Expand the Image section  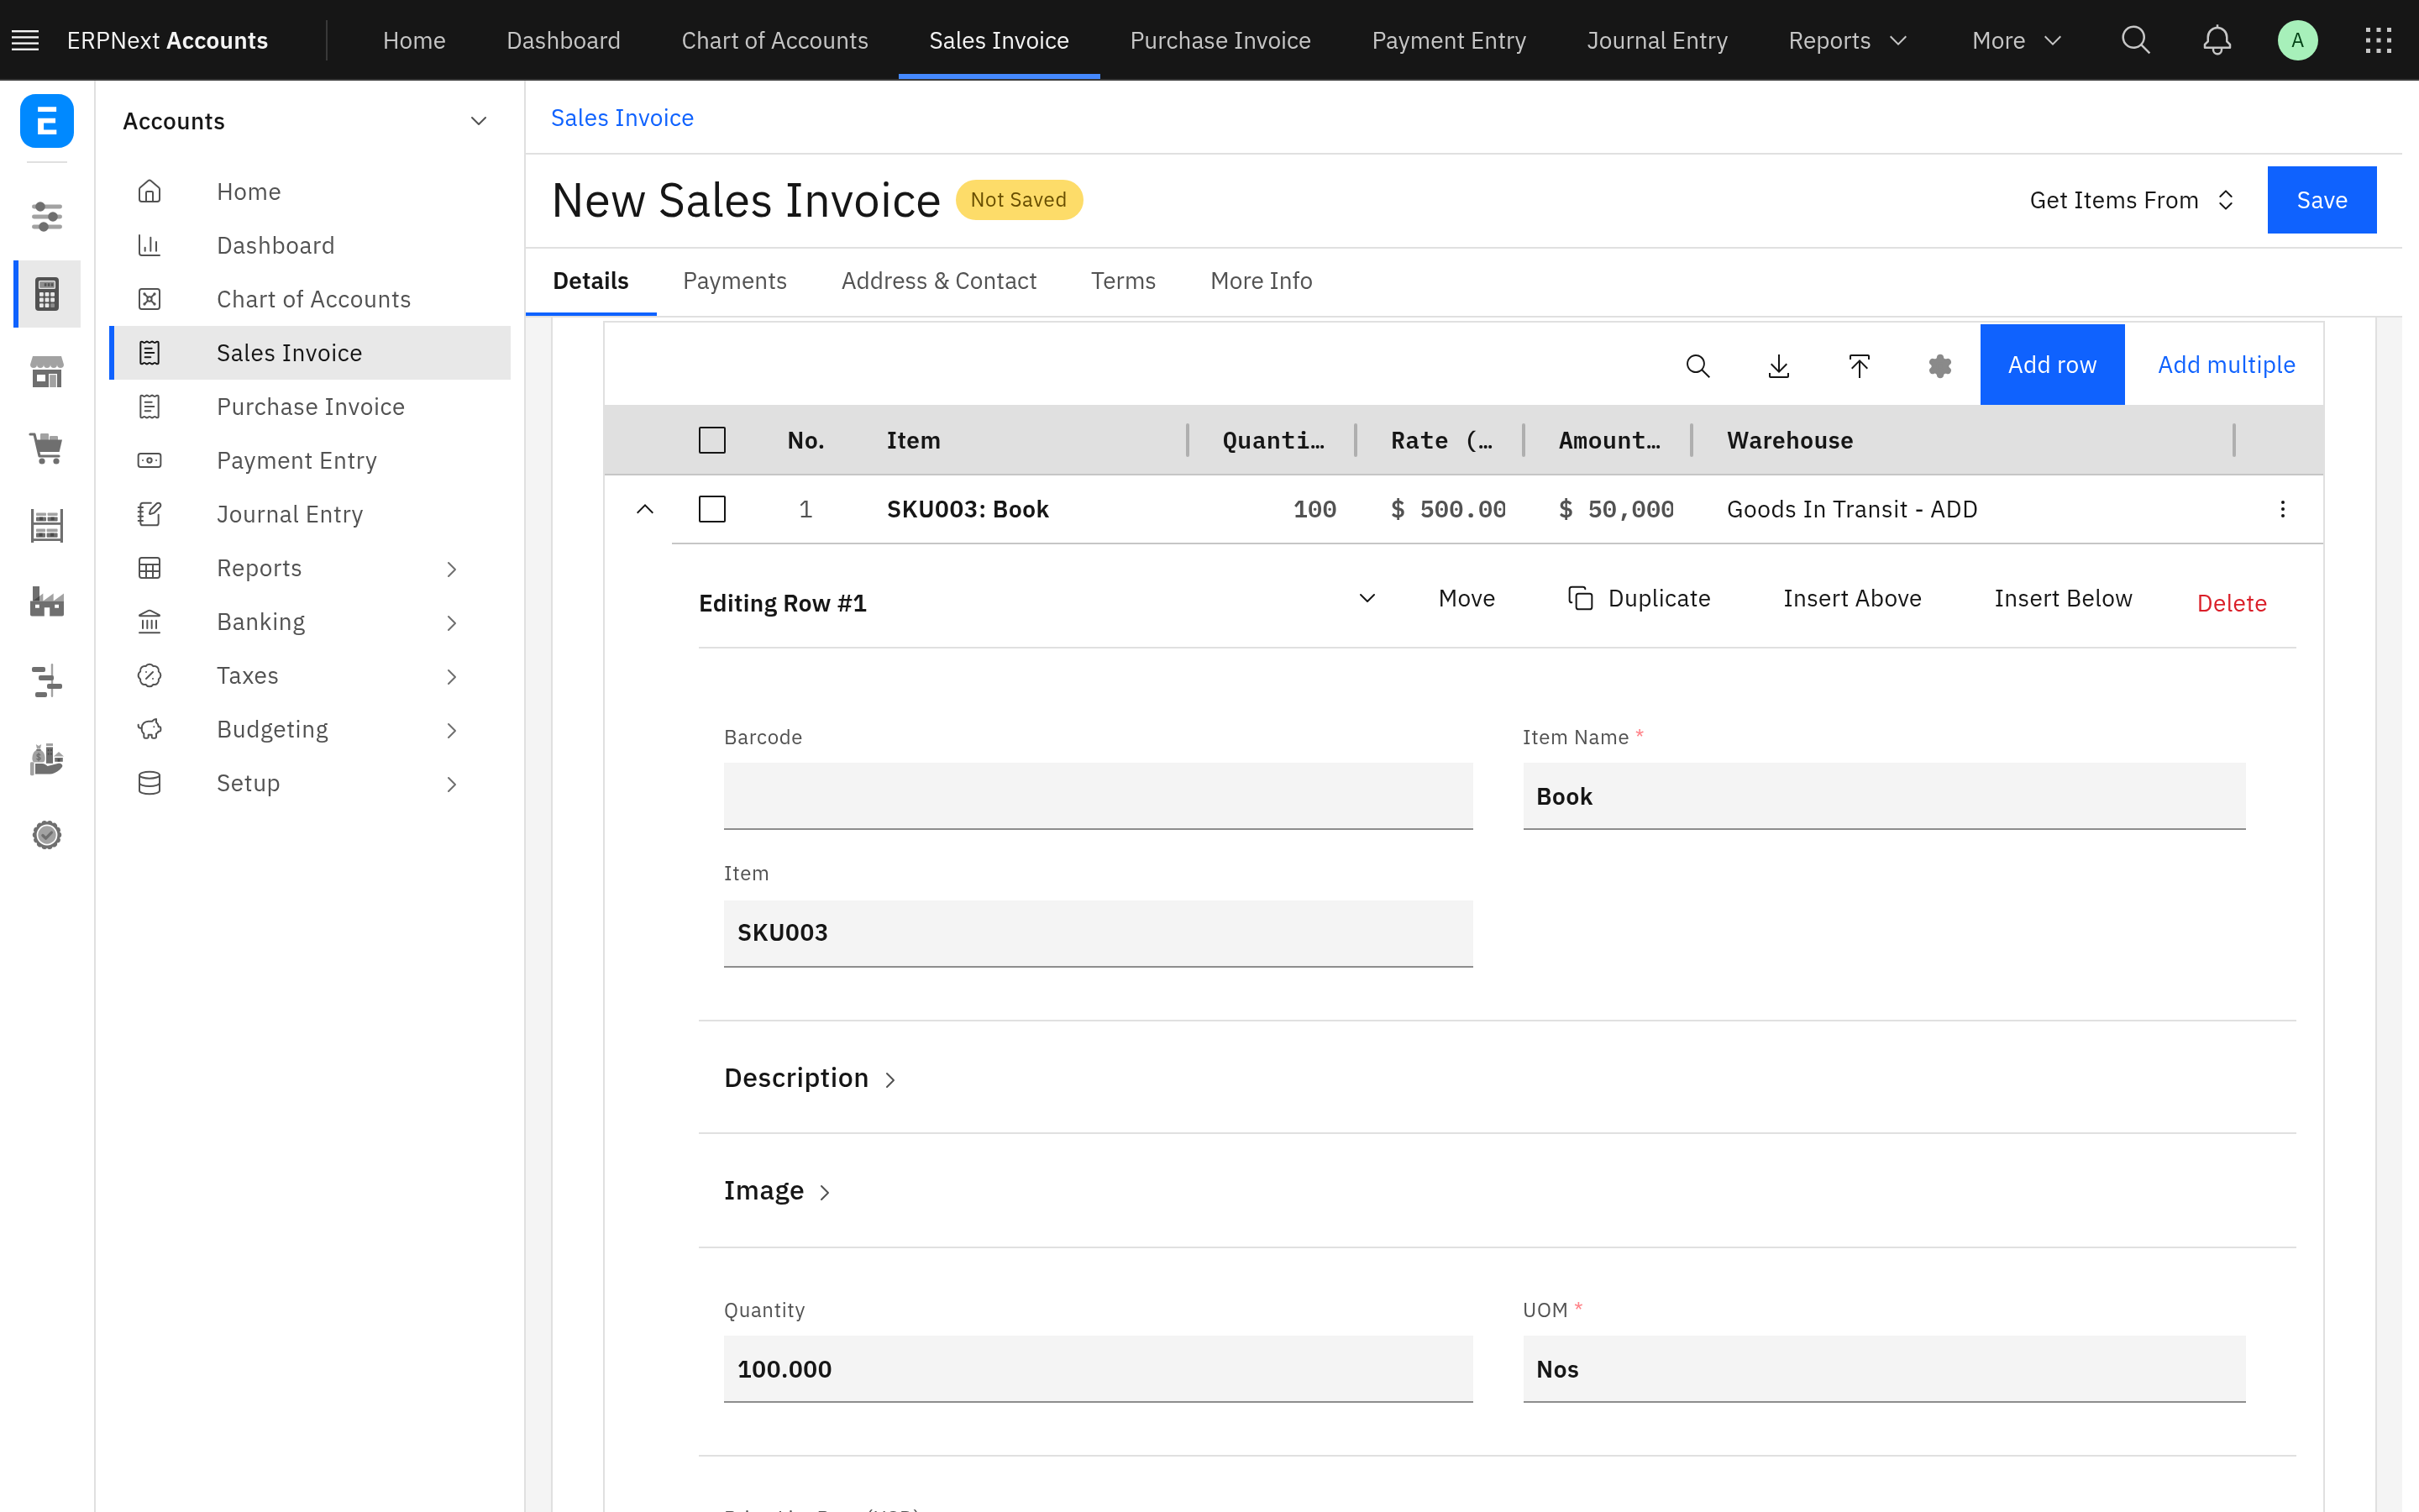777,1191
